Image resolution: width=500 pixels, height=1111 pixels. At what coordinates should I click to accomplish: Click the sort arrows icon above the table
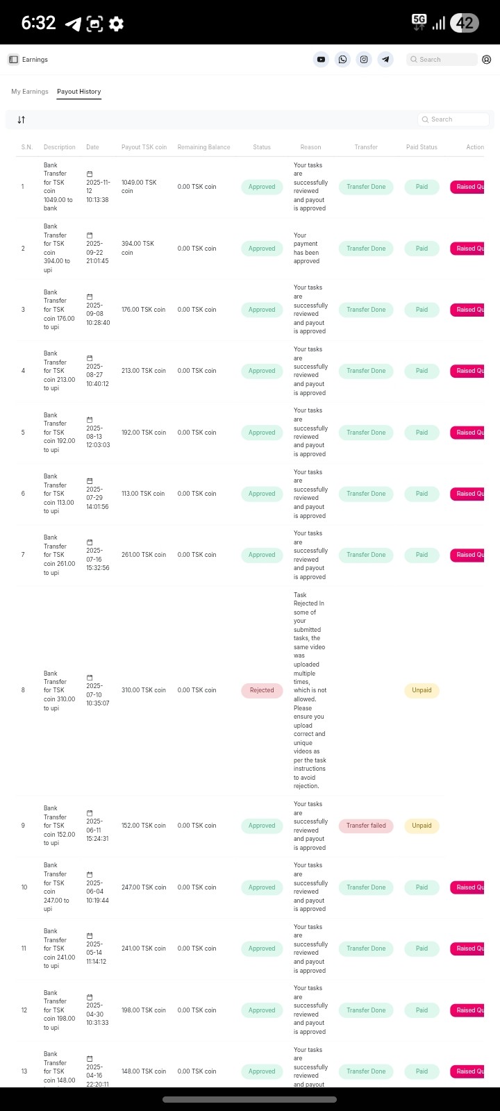22,119
